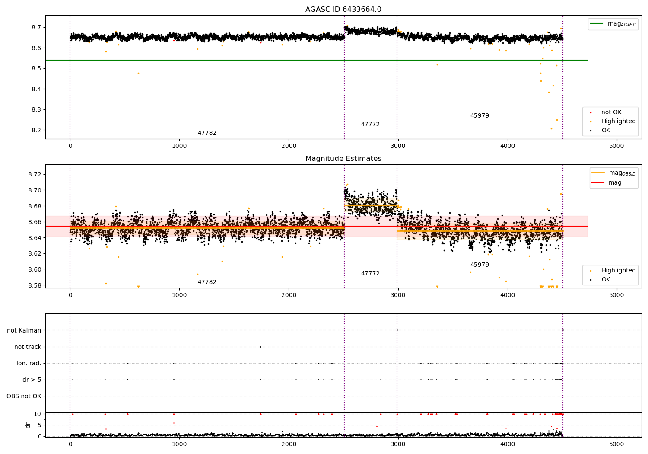Click obsid label '45979' in Magnitude Estimates plot
Viewport: 648px width, 454px height.
480,265
